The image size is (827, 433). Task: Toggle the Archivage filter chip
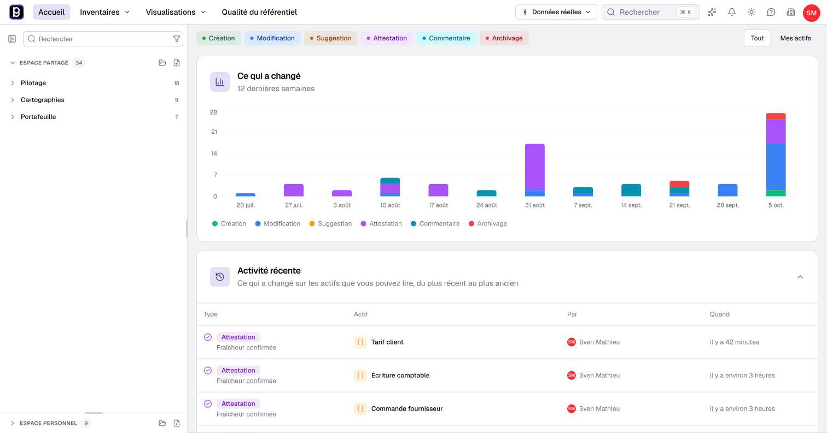504,38
